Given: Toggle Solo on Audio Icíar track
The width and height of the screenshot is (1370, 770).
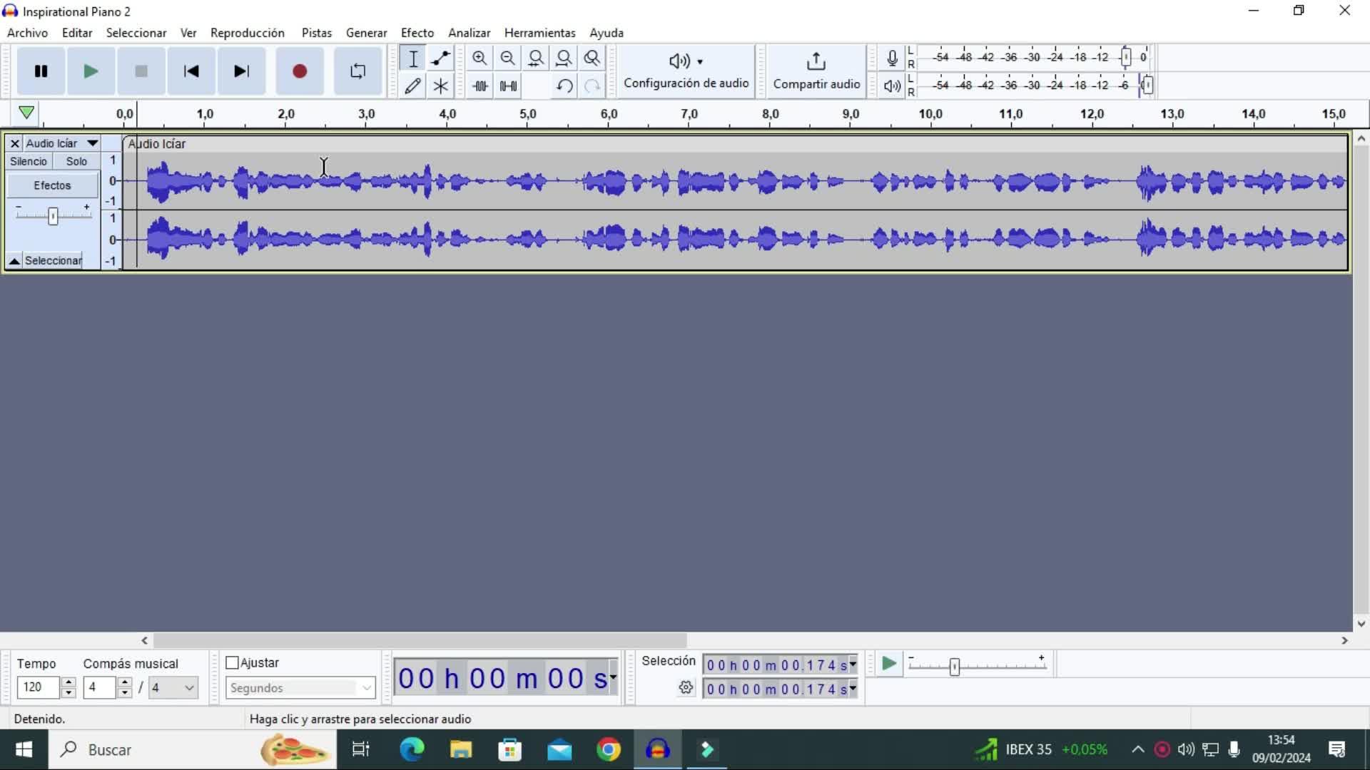Looking at the screenshot, I should tap(76, 162).
